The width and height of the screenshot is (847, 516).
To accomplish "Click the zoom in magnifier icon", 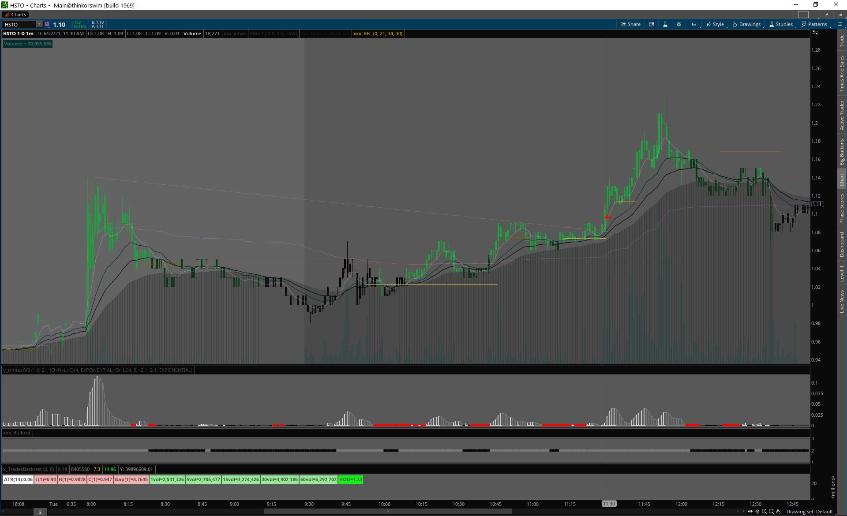I will [x=765, y=512].
